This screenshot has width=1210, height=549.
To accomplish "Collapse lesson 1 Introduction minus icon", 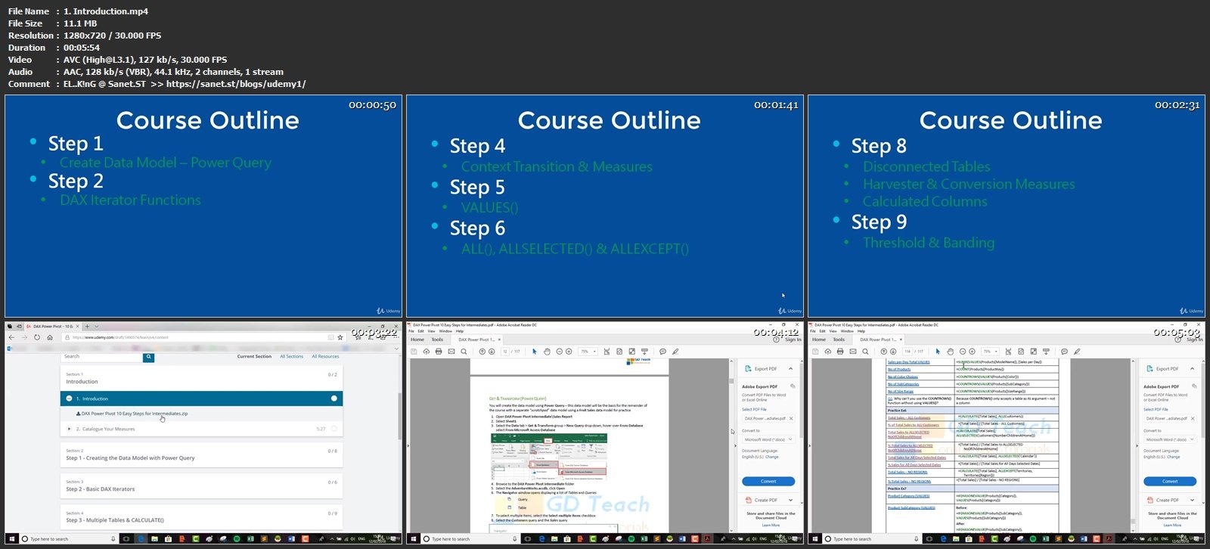I will click(69, 399).
